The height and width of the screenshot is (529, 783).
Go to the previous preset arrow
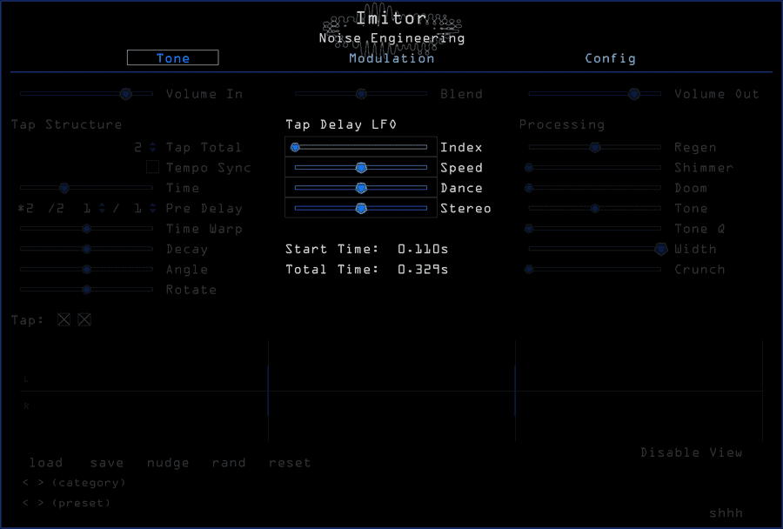25,503
